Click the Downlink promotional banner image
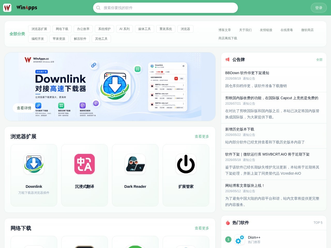Screen dimensions: 331x248 point(110,87)
